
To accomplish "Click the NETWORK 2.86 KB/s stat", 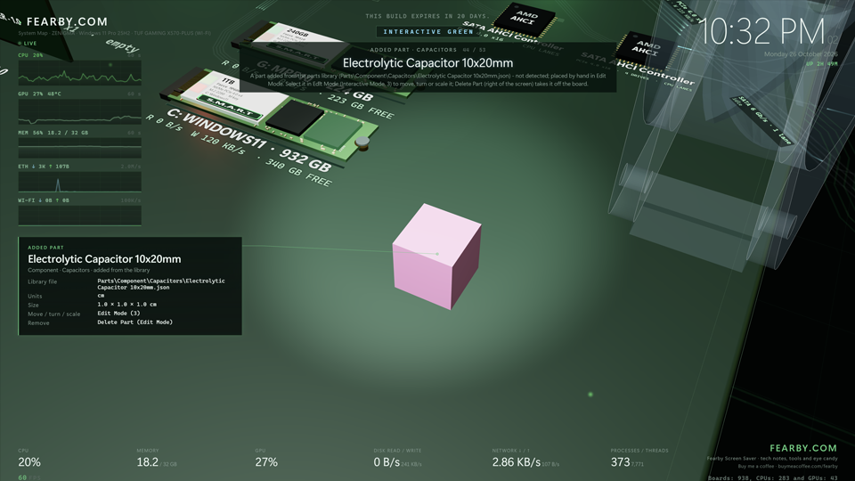I will pos(525,459).
